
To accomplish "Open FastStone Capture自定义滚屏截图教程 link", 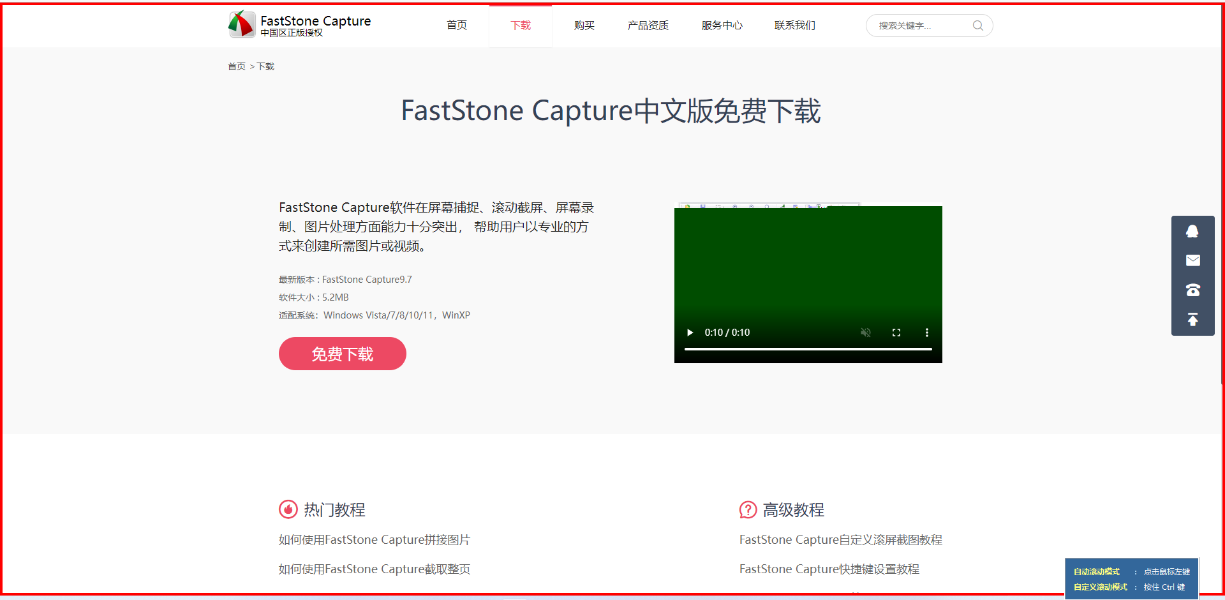I will click(841, 540).
